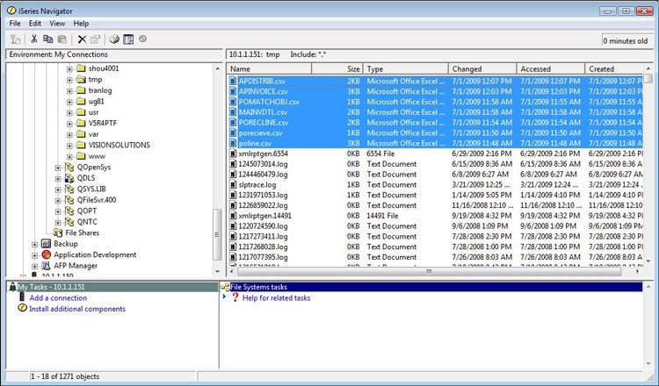Click the file list horizontal scrollbar

tap(429, 271)
